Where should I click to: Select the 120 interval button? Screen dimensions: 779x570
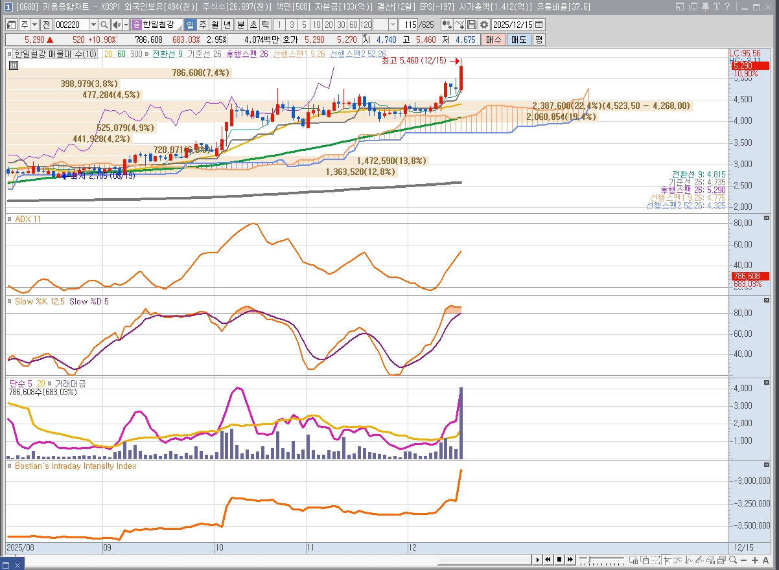(x=366, y=25)
